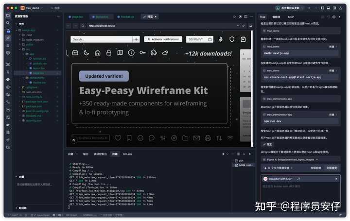Open settings gear in Trae chat panel
The image size is (350, 221).
click(334, 17)
